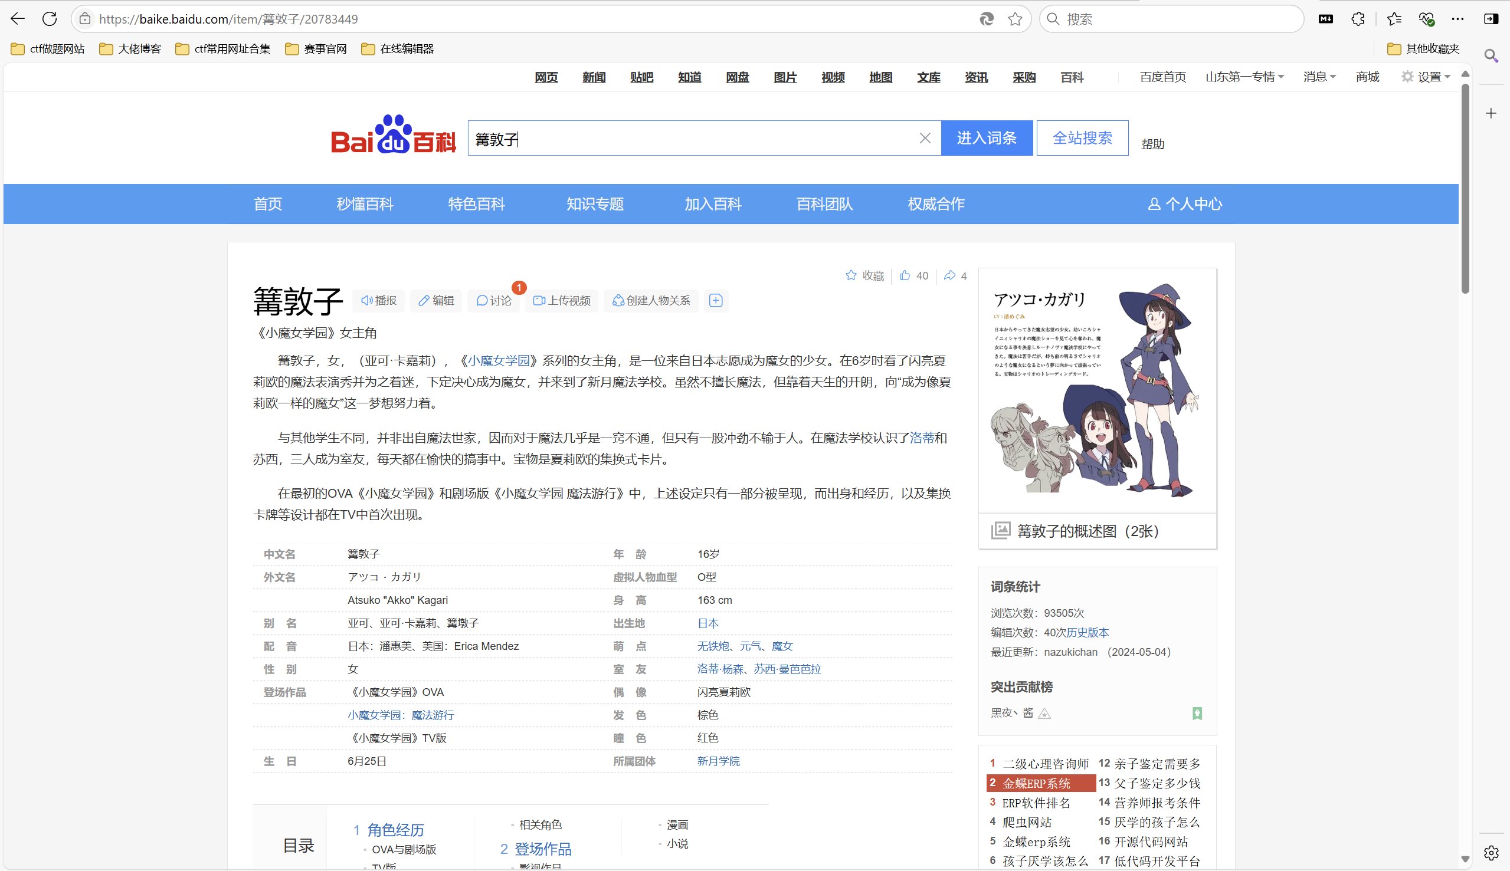Viewport: 1510px width, 871px height.
Task: Go to the 图片 top nav link
Action: [785, 78]
